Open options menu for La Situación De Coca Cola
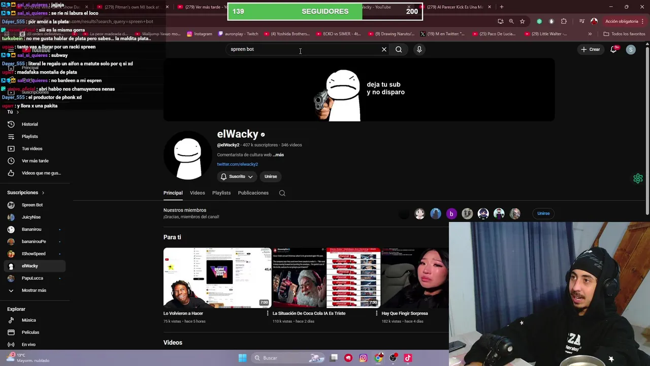650x366 pixels. tap(376, 314)
